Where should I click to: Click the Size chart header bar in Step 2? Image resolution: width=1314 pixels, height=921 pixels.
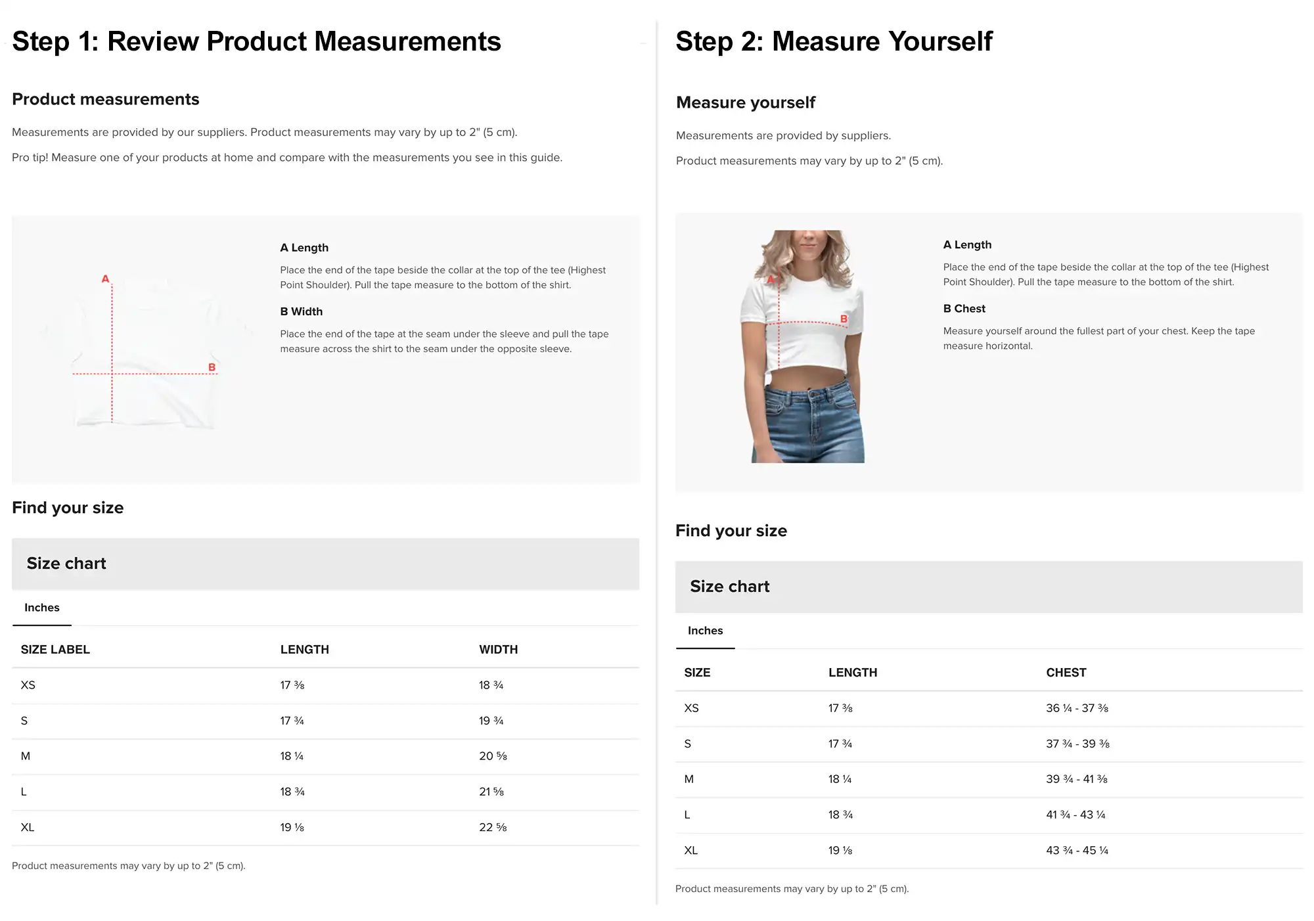click(x=988, y=587)
